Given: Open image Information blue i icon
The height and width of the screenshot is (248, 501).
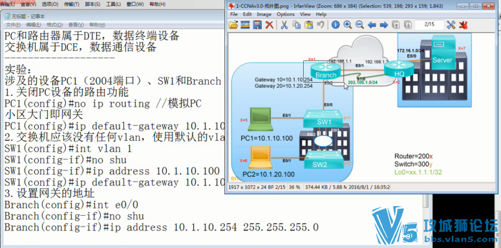Looking at the screenshot, I should 335,25.
